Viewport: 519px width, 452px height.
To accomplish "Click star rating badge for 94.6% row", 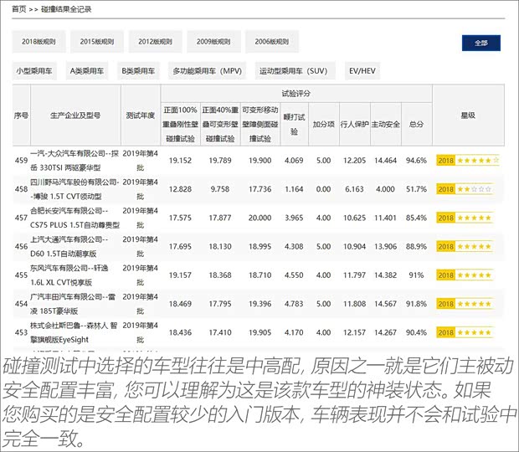I will click(x=468, y=161).
